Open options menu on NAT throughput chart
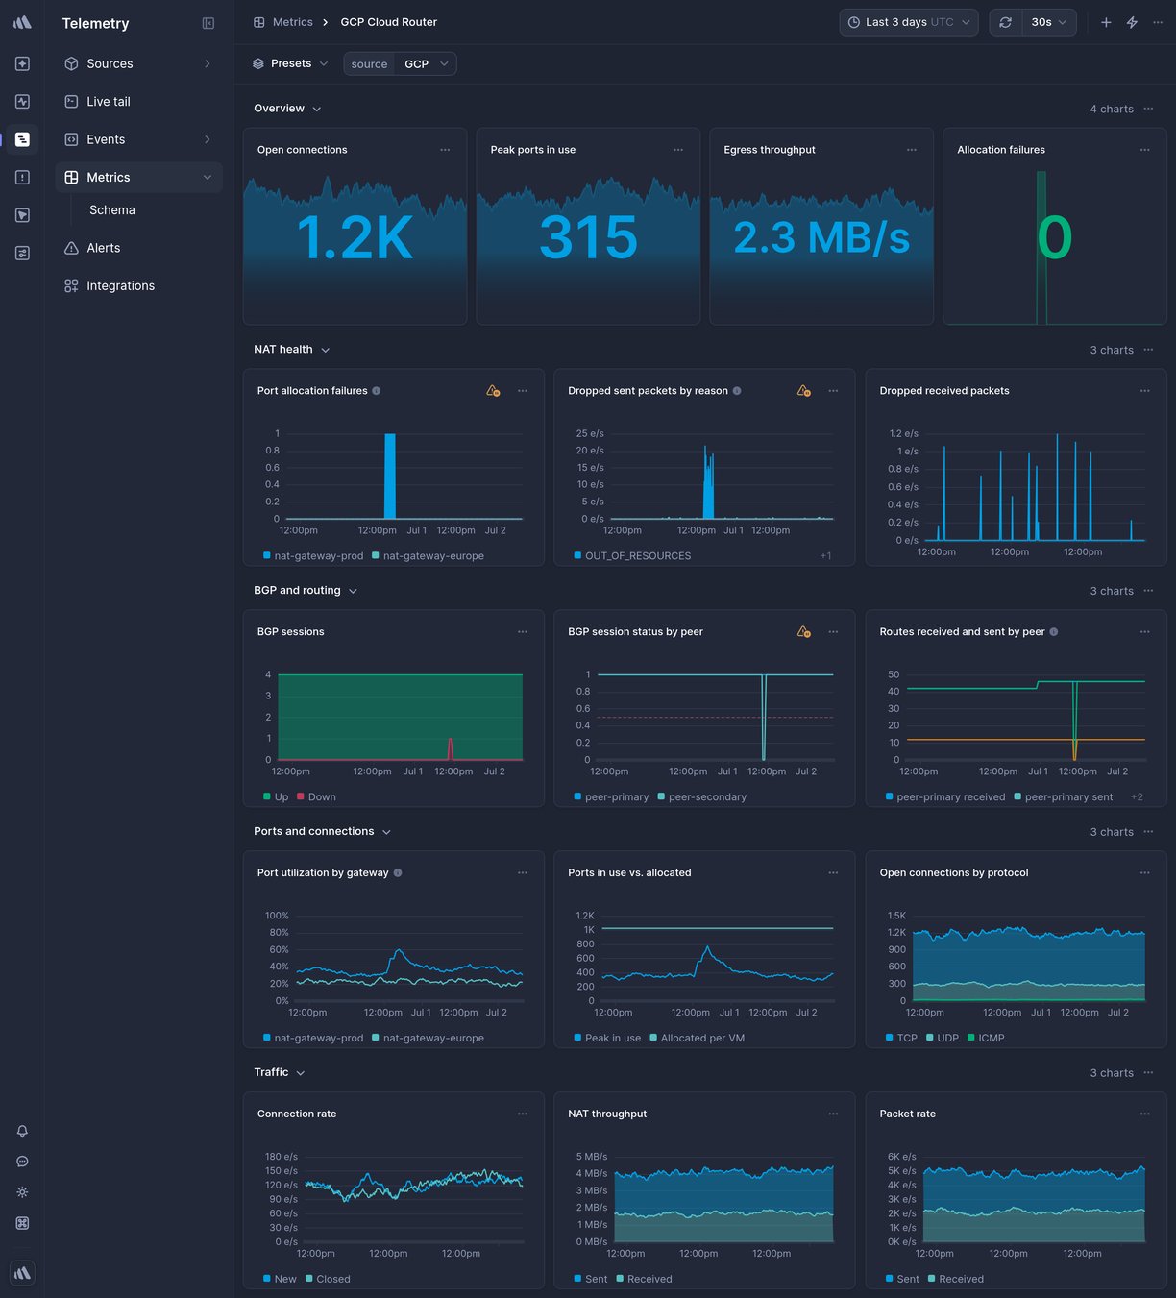 833,1114
